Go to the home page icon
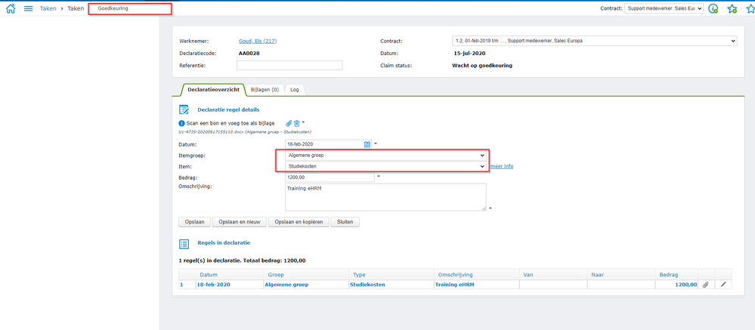 10,8
